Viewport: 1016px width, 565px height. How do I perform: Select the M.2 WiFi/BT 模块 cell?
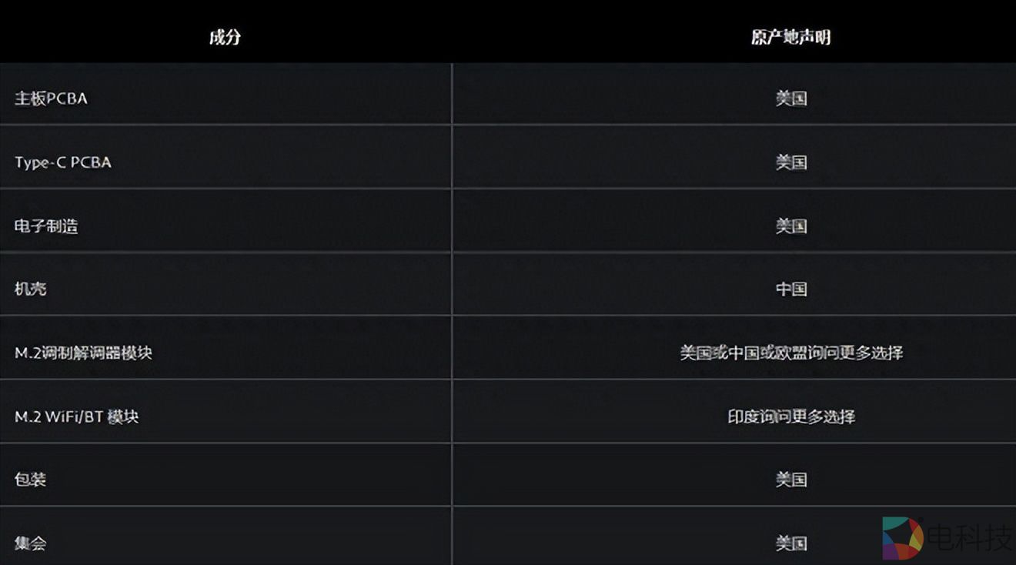pos(77,416)
